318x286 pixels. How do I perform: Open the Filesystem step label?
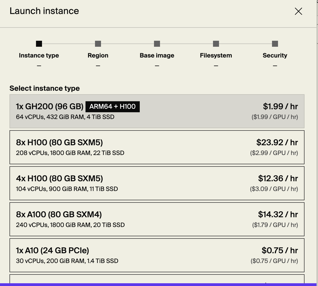(x=216, y=55)
